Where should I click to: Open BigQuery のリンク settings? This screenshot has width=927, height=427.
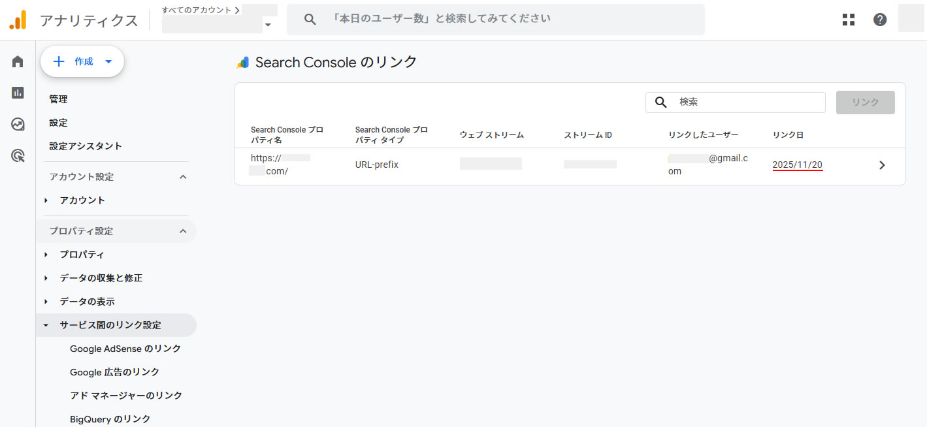(110, 419)
